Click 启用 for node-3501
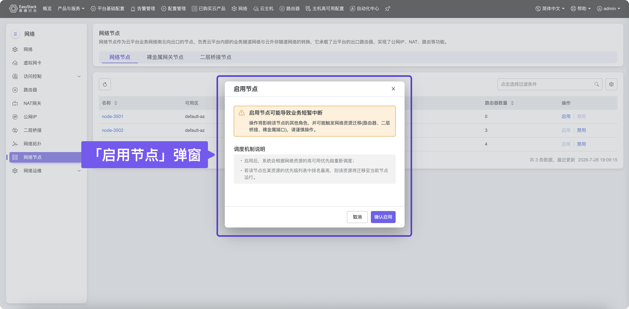 [x=566, y=116]
